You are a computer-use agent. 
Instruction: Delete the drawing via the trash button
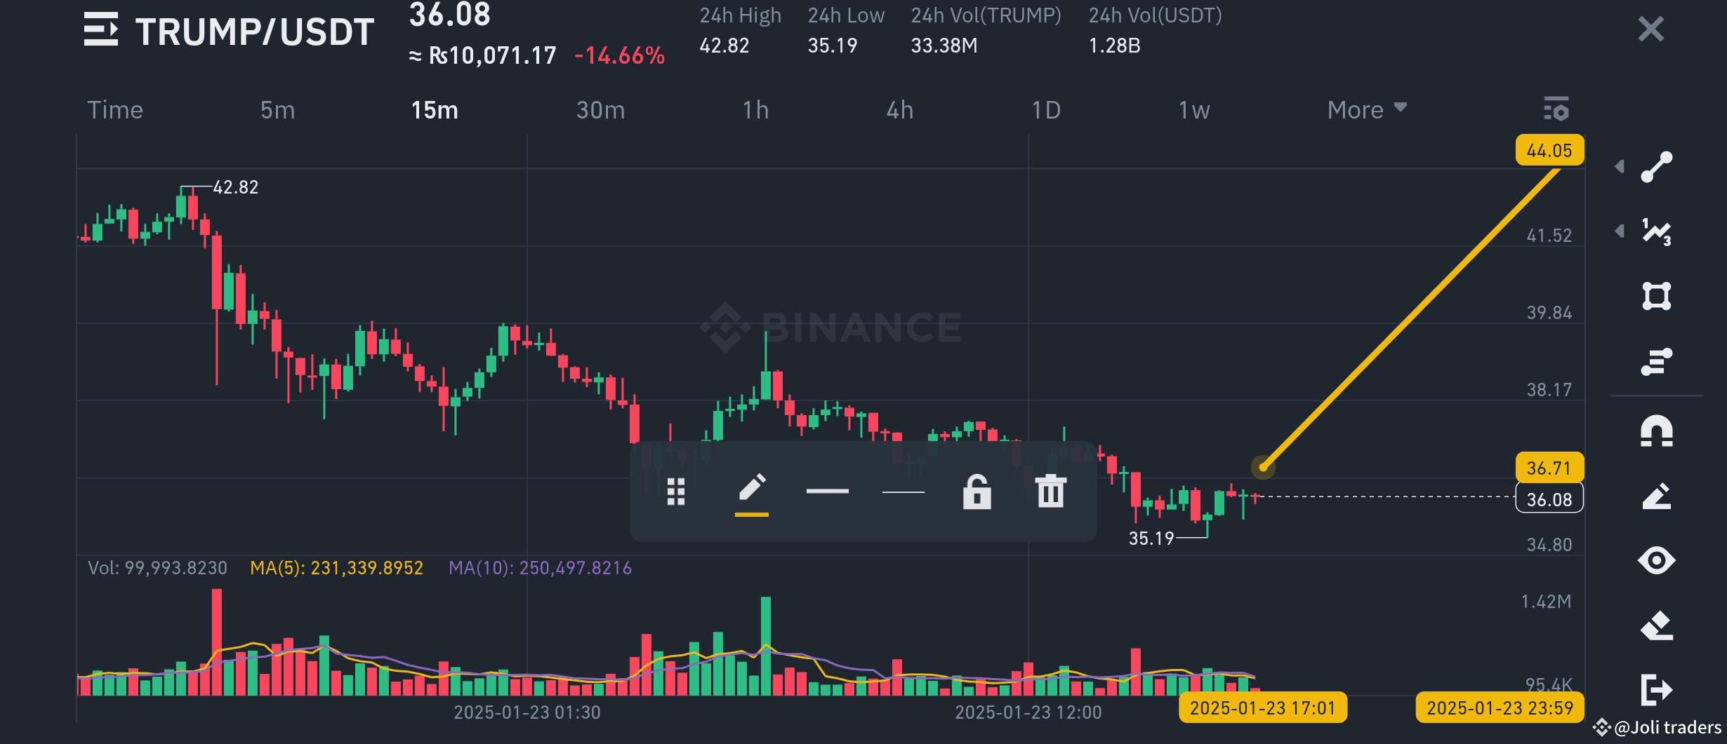(1049, 490)
